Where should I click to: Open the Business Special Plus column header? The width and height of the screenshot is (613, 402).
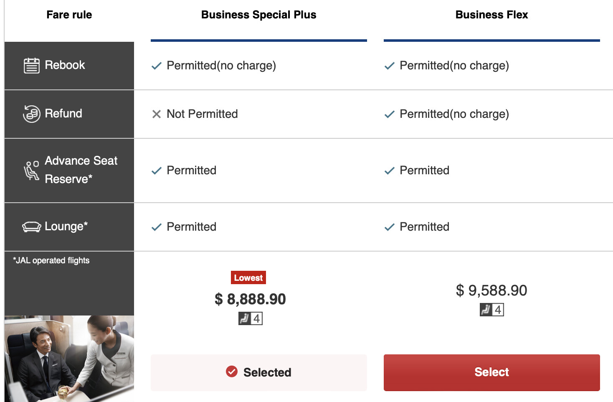(x=258, y=15)
